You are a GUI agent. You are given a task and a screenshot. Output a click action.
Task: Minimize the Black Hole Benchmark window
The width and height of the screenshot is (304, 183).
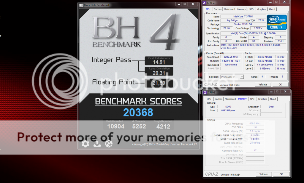178,4
